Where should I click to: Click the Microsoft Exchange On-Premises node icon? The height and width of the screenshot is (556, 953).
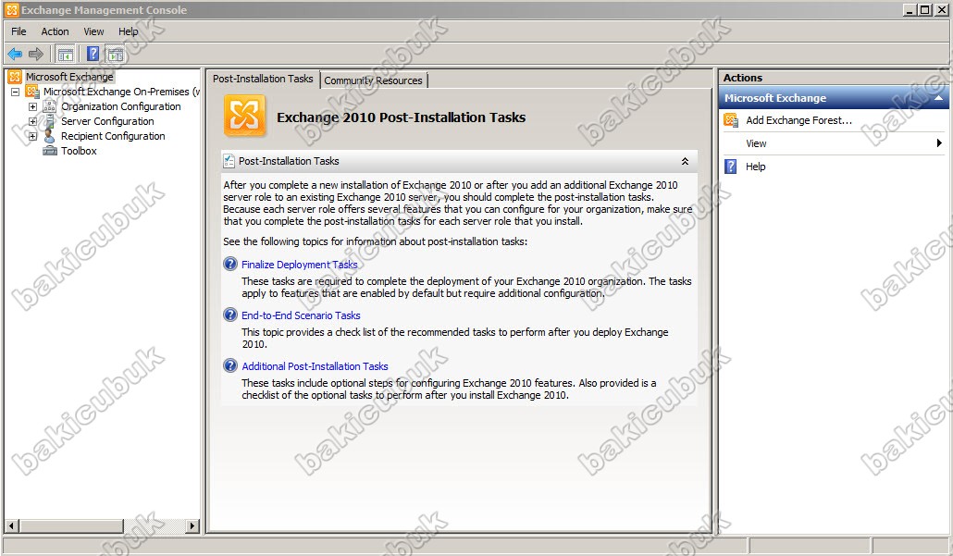click(x=32, y=92)
